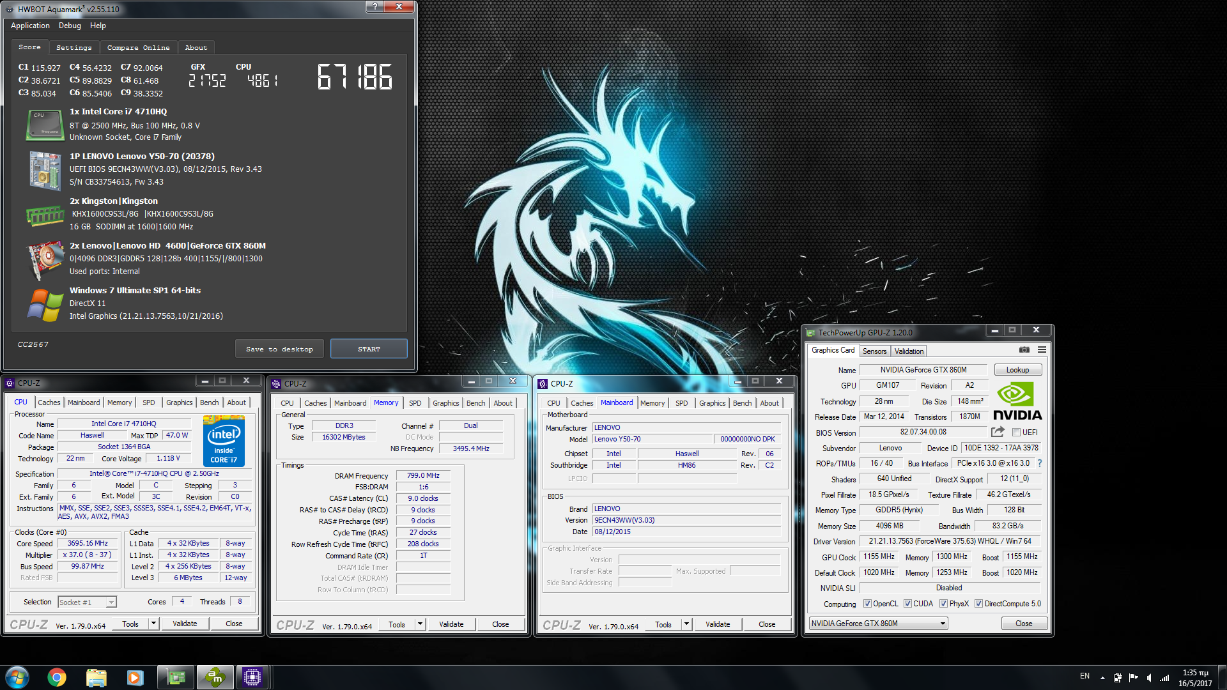
Task: Toggle the DirectCompute 5.0 checkbox
Action: pos(978,604)
